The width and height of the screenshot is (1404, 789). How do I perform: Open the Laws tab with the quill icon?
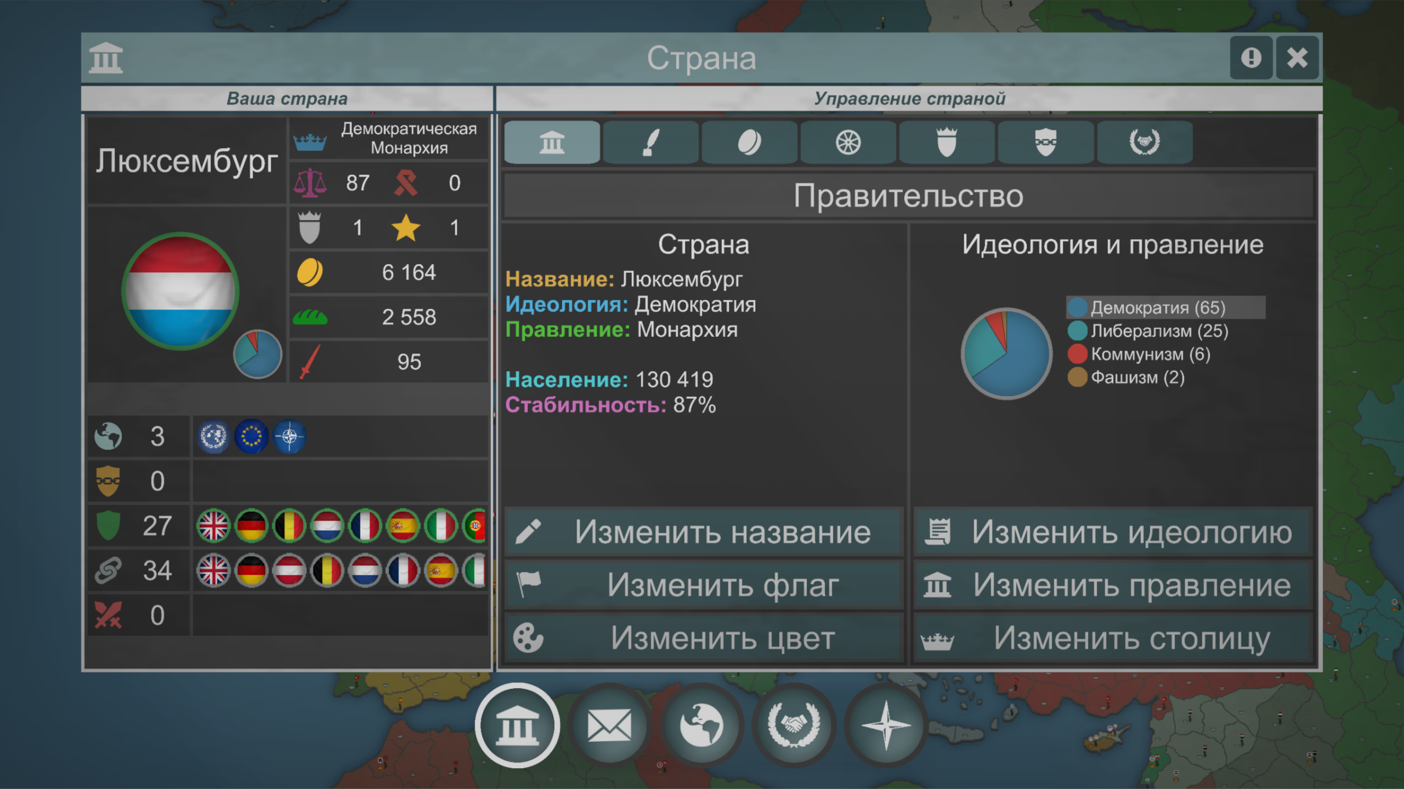coord(650,143)
